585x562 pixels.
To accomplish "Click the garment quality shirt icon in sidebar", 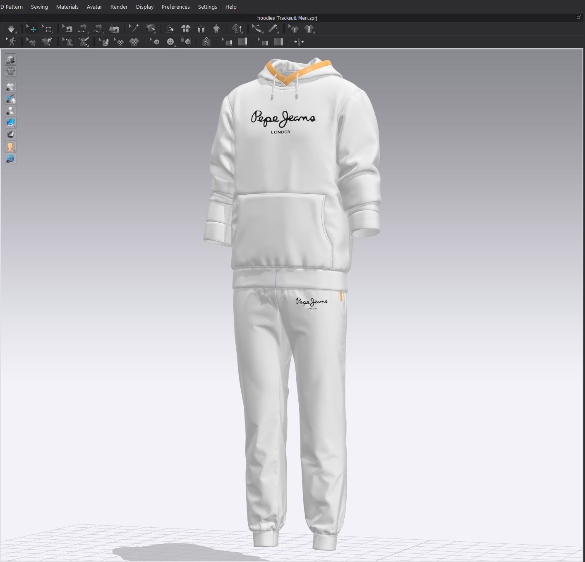I will (x=10, y=71).
